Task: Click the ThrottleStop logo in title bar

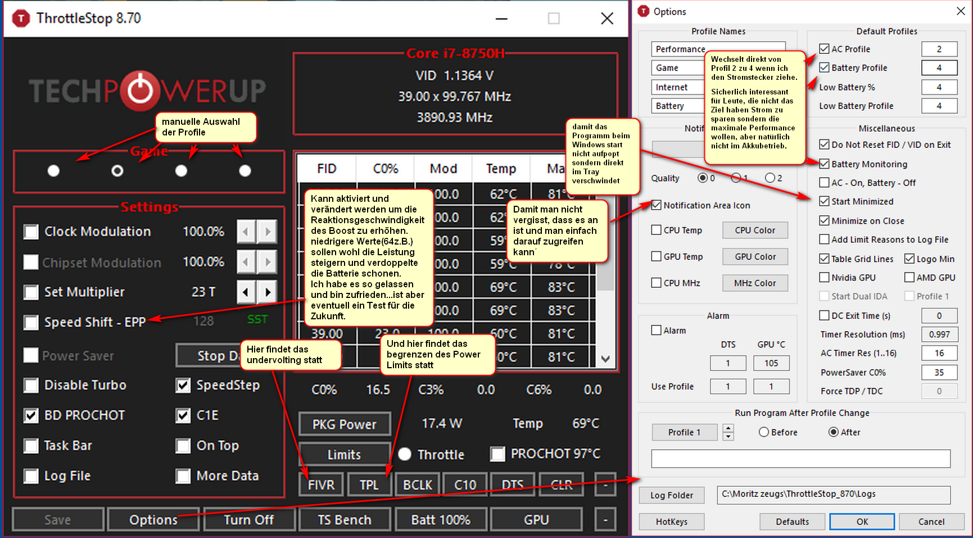Action: (21, 19)
